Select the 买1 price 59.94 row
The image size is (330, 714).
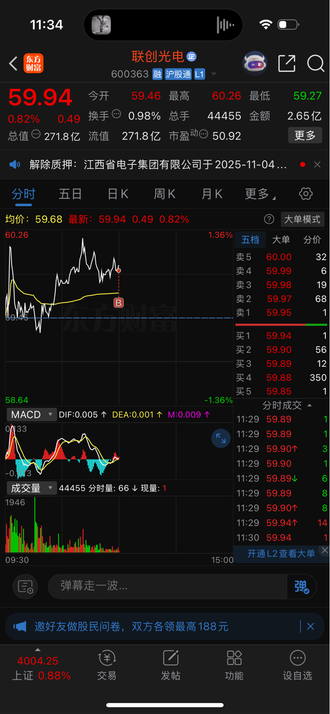pyautogui.click(x=282, y=336)
